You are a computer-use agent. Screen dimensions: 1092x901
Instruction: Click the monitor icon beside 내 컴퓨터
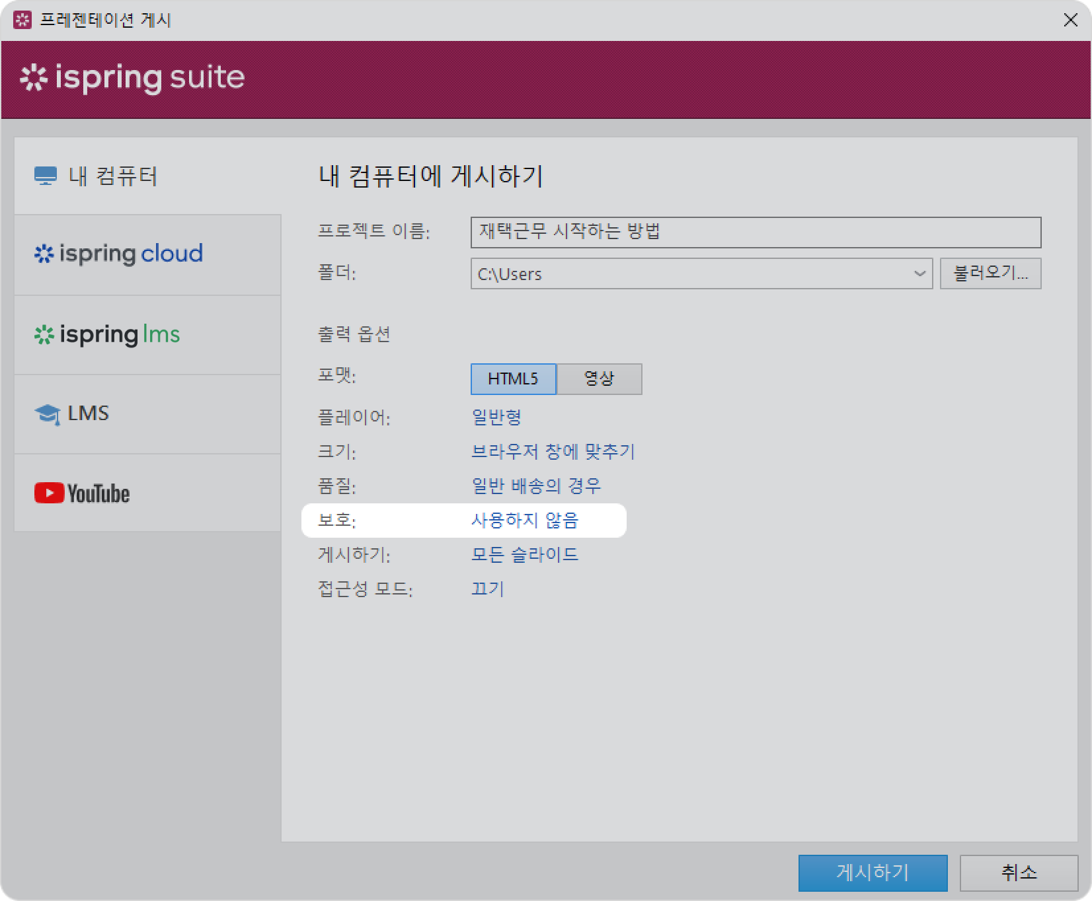tap(45, 176)
